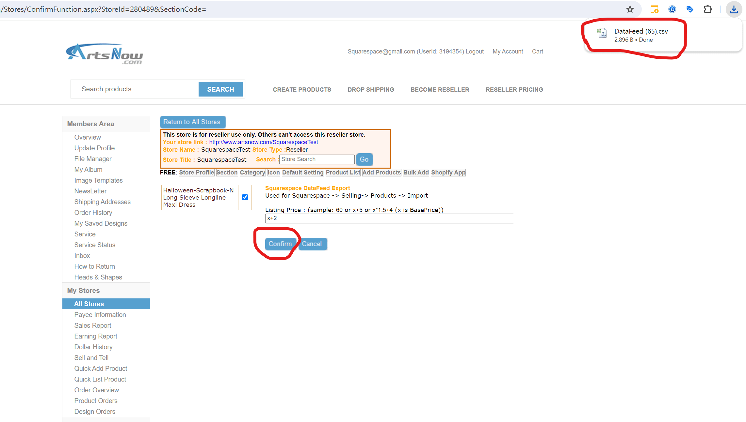Open the Product List tab
This screenshot has height=422, width=746.
tap(343, 173)
